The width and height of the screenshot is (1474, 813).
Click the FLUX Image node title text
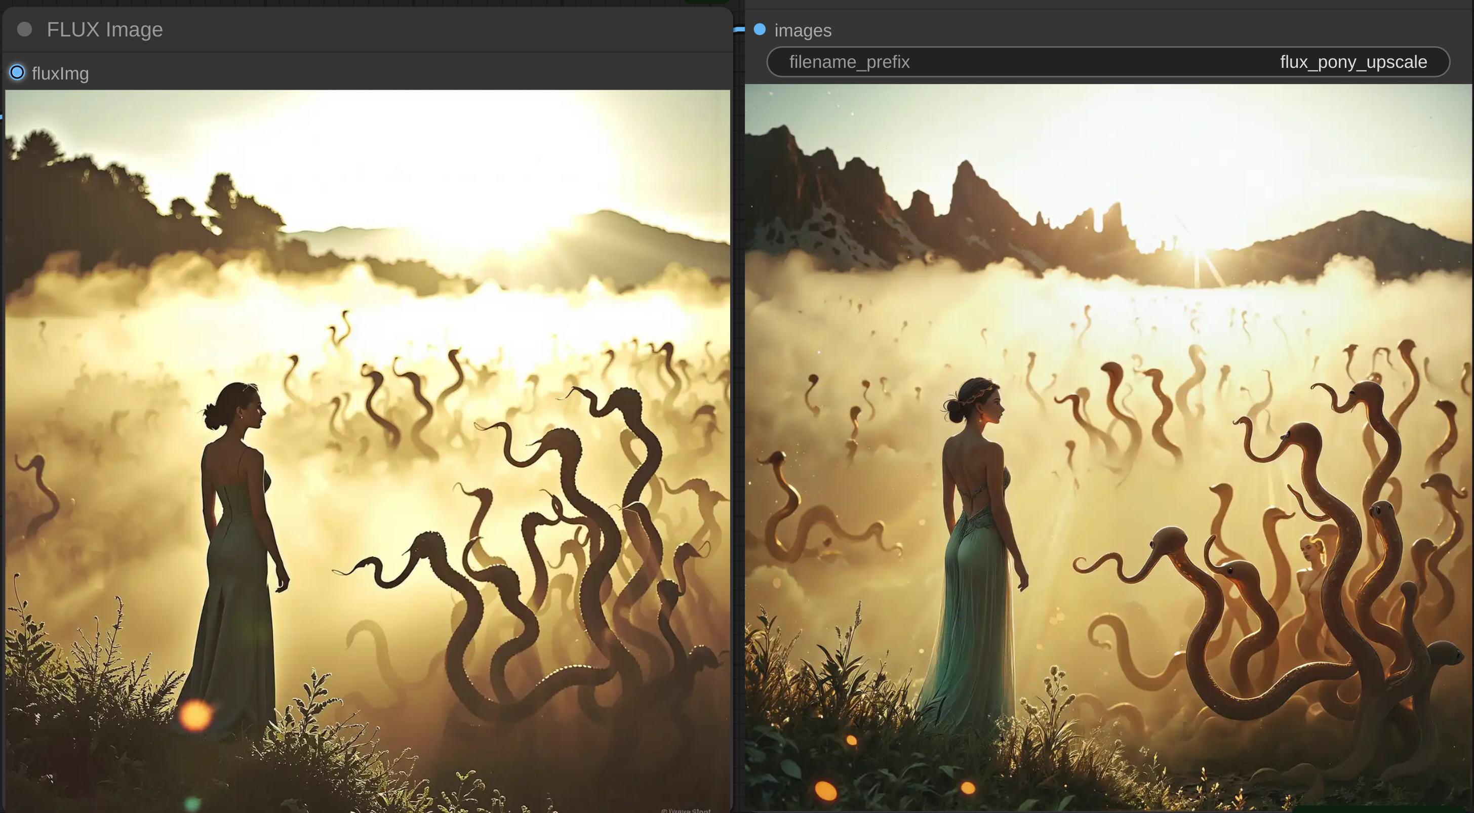(105, 30)
